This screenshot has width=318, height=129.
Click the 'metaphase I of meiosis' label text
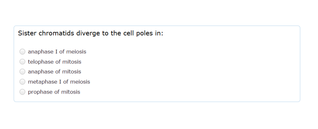(59, 82)
